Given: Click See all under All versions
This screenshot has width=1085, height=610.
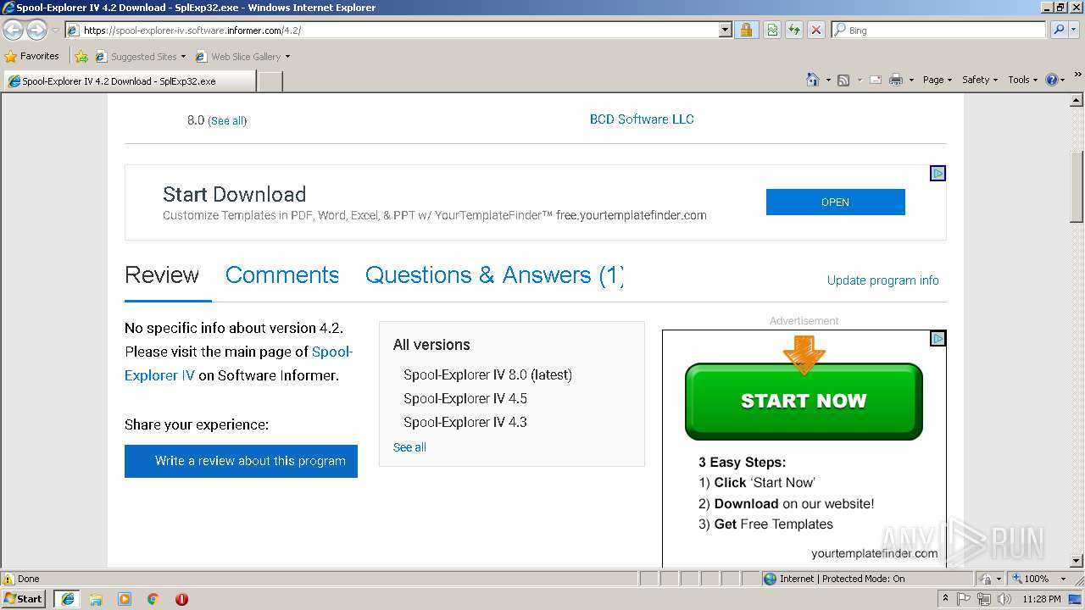Looking at the screenshot, I should (409, 447).
